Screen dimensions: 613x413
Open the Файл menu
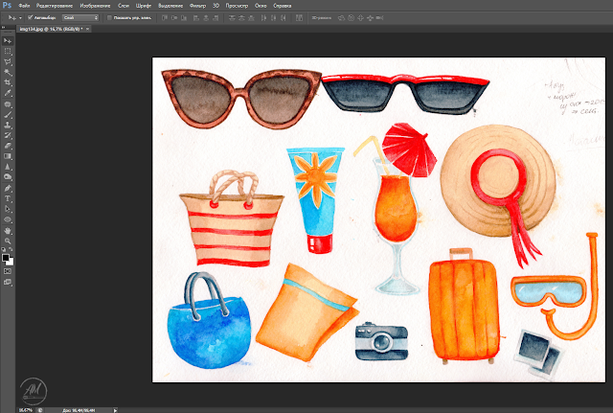pos(25,6)
